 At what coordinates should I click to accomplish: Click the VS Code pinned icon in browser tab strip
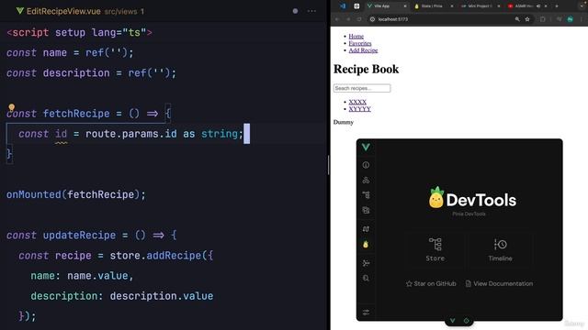click(343, 6)
